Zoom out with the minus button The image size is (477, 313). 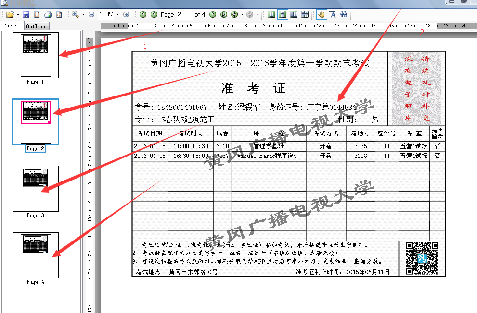(91, 14)
